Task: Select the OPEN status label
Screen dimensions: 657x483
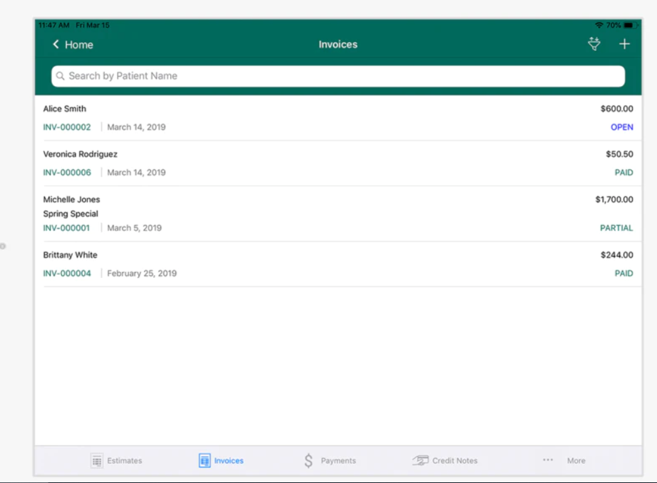Action: pyautogui.click(x=622, y=127)
